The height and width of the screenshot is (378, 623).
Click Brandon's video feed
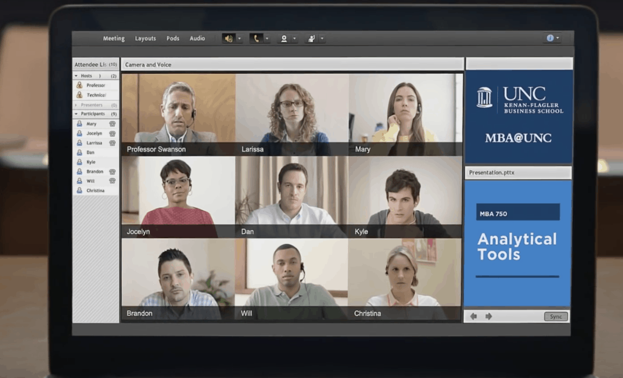pyautogui.click(x=178, y=279)
